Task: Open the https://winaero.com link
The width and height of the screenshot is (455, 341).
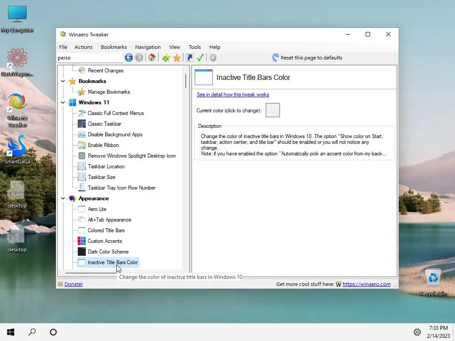Action: 367,284
